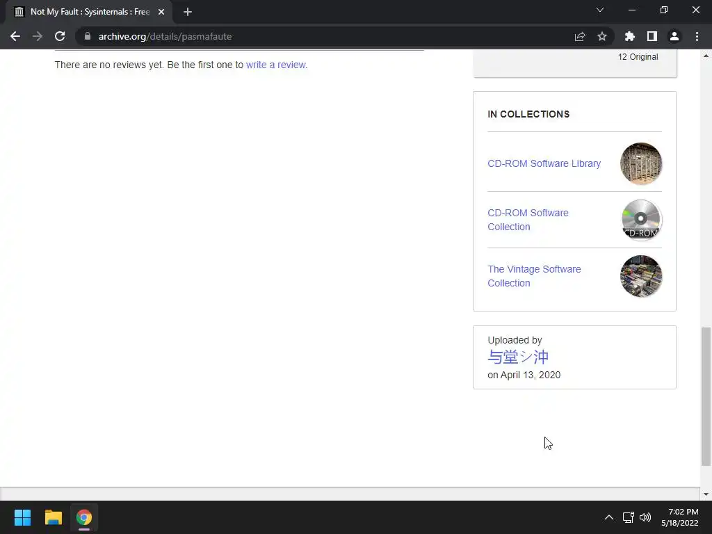Screen dimensions: 712x534
Task: Click the 'on April 13, 2020' date
Action: [x=524, y=375]
